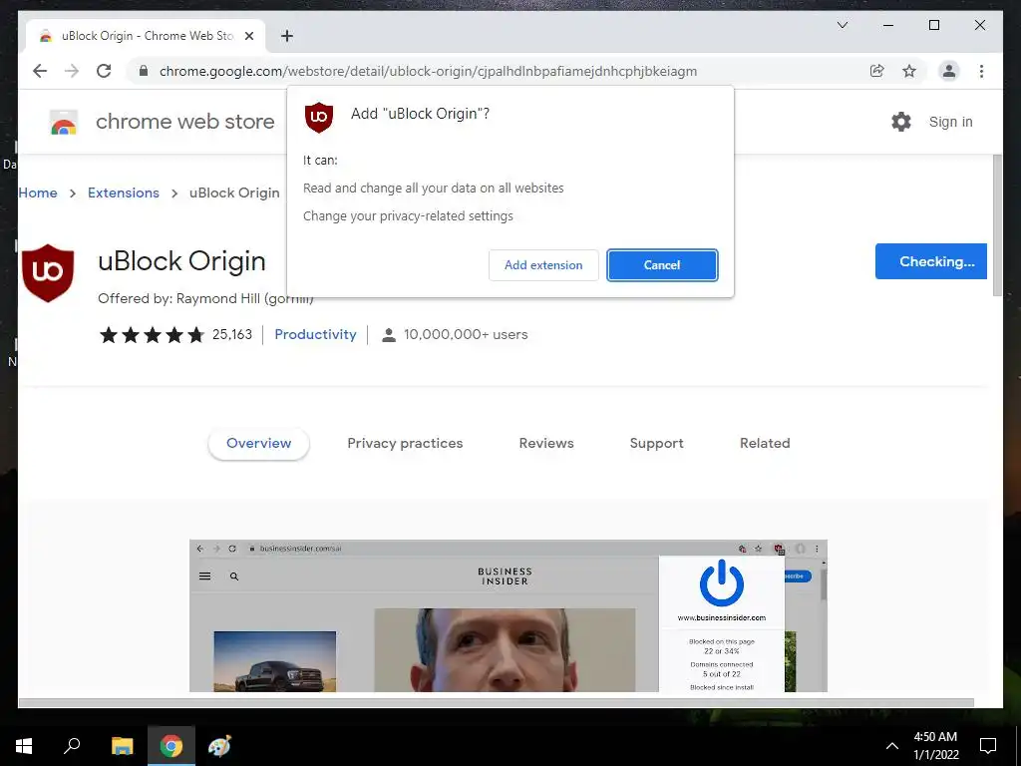Click the five-star rating
The image size is (1021, 766).
152,335
